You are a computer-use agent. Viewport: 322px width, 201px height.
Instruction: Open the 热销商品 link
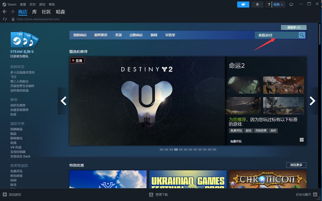click(16, 129)
